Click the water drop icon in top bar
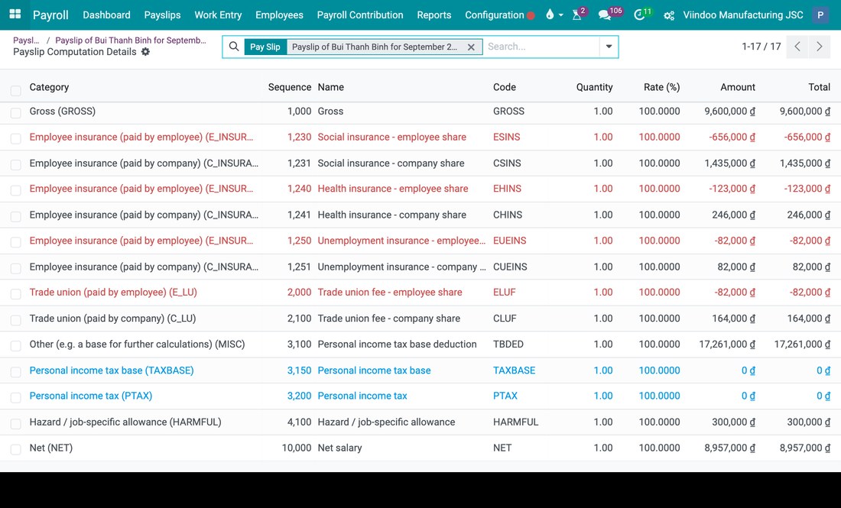This screenshot has height=508, width=841. tap(550, 15)
